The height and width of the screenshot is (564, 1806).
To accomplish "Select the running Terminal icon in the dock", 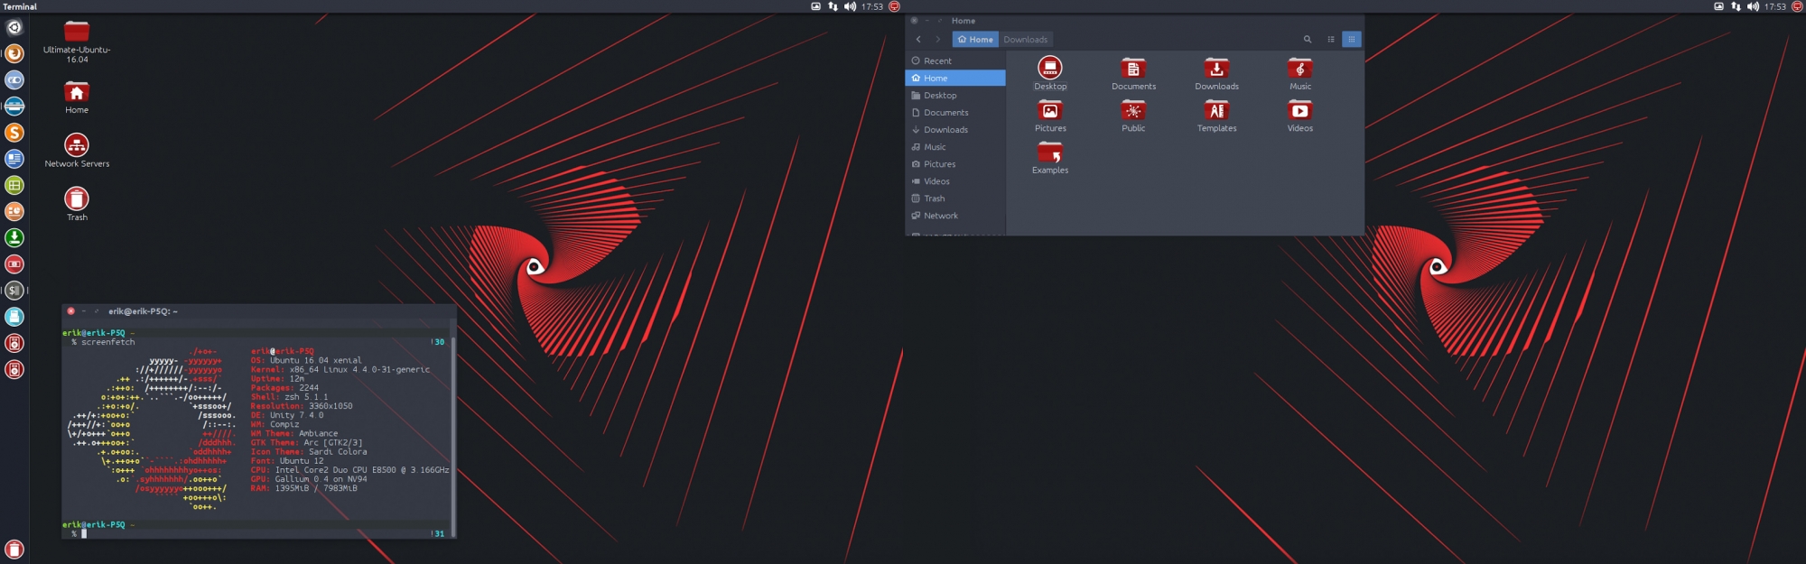I will [14, 291].
